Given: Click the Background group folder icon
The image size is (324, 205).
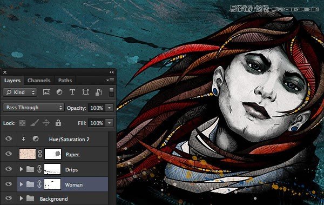Looking at the screenshot, I should (x=30, y=199).
